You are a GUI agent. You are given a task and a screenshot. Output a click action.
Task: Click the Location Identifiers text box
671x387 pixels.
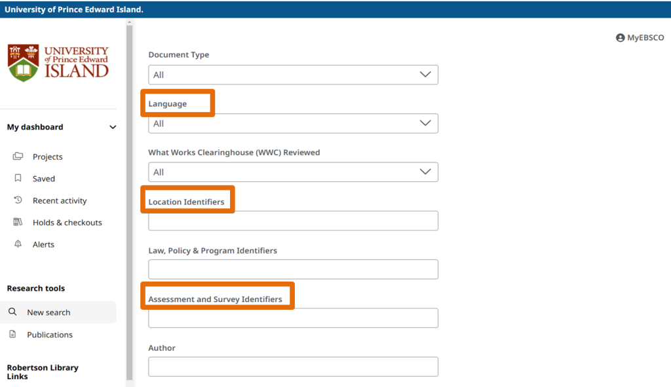[293, 221]
